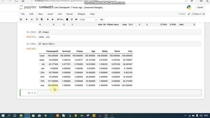Copy selected cells using the toolbar icon

tap(37, 20)
